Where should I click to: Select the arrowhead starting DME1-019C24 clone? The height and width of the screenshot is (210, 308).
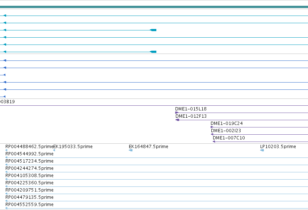pyautogui.click(x=212, y=127)
